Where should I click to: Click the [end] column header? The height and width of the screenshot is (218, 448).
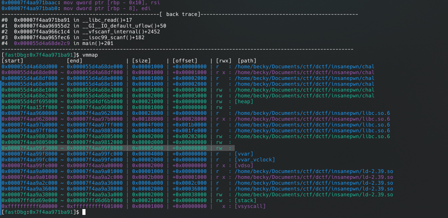tap(75, 61)
